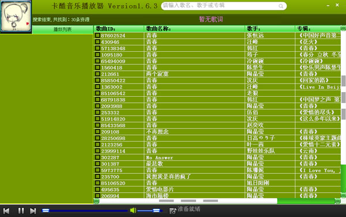This screenshot has height=217, width=346.
Task: Click song ID 23999114 cell
Action: point(113,151)
